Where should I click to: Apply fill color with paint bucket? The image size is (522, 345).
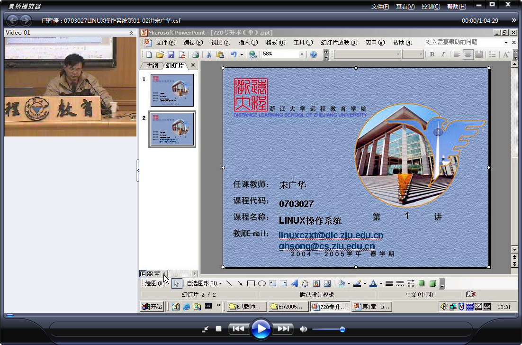(341, 283)
